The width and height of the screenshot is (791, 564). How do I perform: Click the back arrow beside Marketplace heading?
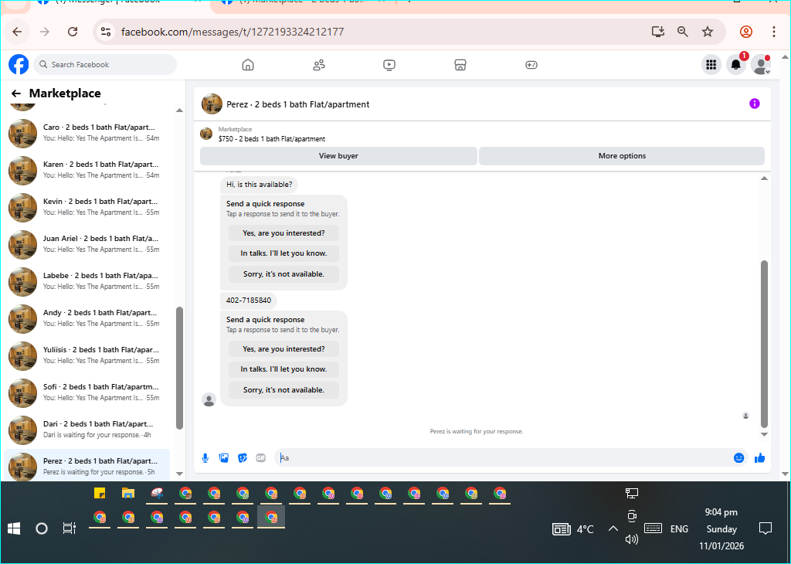tap(16, 93)
